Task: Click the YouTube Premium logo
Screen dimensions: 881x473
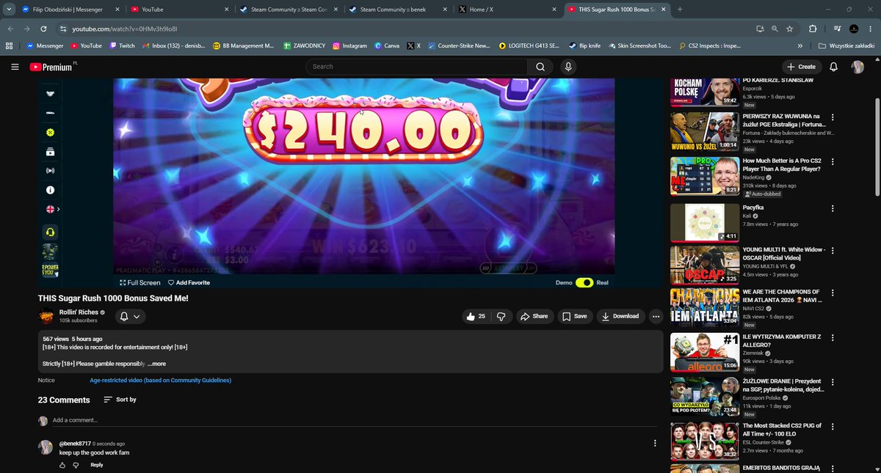Action: coord(53,67)
